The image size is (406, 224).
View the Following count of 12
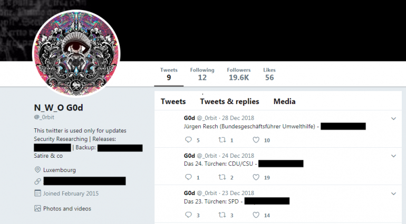pos(202,74)
